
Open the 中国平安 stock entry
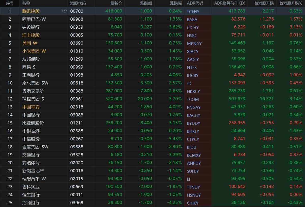[x=31, y=107]
